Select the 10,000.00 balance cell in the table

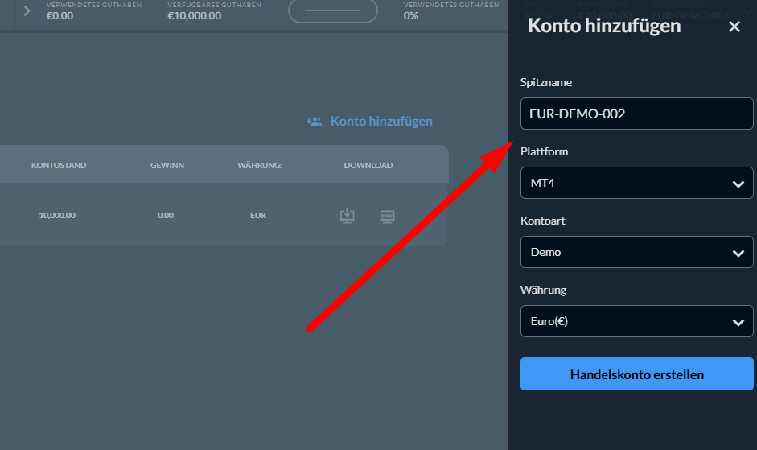(x=56, y=216)
